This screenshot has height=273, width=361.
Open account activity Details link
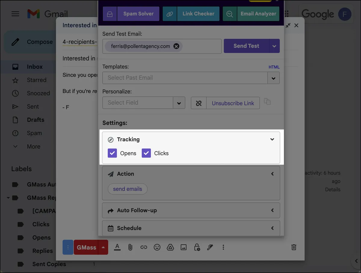[x=333, y=190]
